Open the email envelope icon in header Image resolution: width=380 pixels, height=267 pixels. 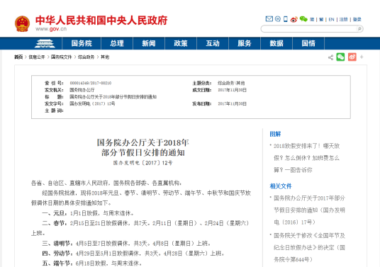point(269,19)
